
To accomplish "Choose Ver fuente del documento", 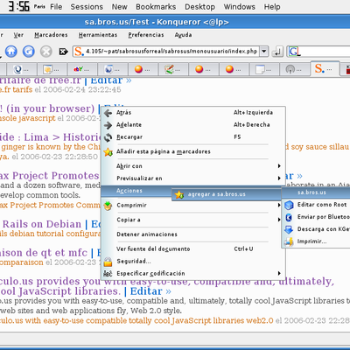I will coord(153,248).
